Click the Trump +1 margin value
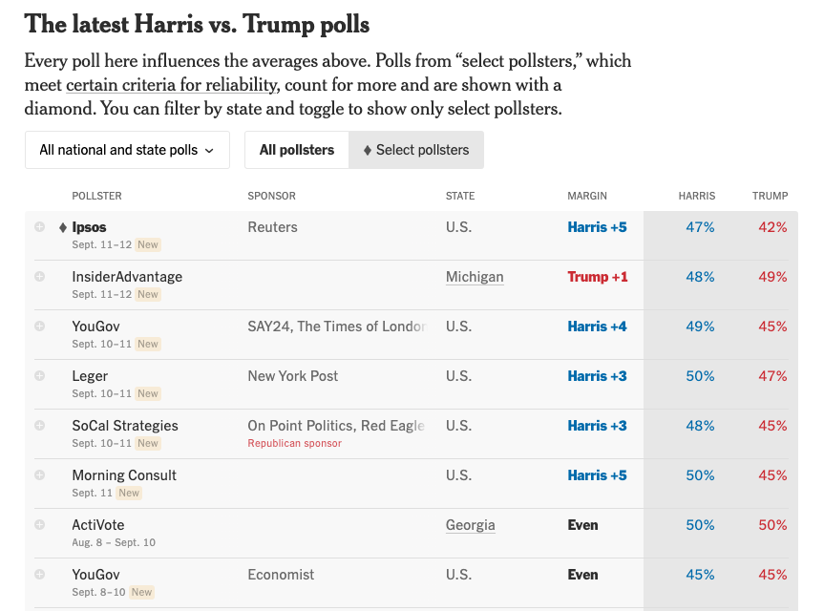This screenshot has height=611, width=824. pos(598,277)
